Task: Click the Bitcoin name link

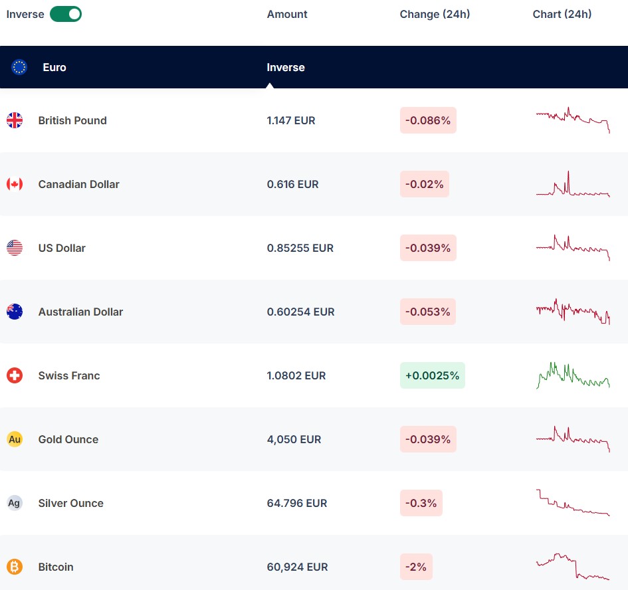Action: click(x=56, y=567)
